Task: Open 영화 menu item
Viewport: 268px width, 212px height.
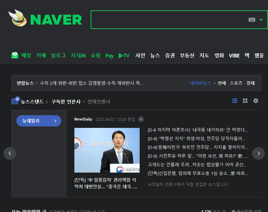Action: tap(219, 55)
